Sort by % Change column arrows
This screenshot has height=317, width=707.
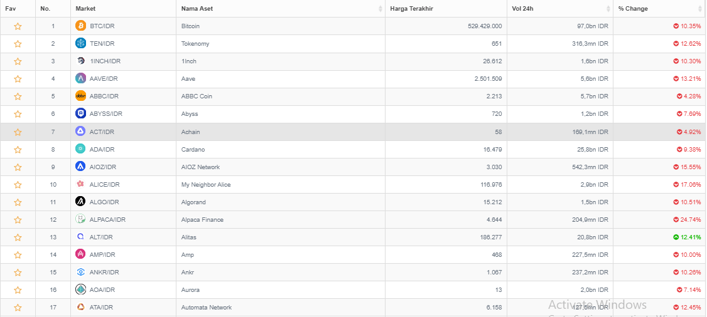coord(700,9)
